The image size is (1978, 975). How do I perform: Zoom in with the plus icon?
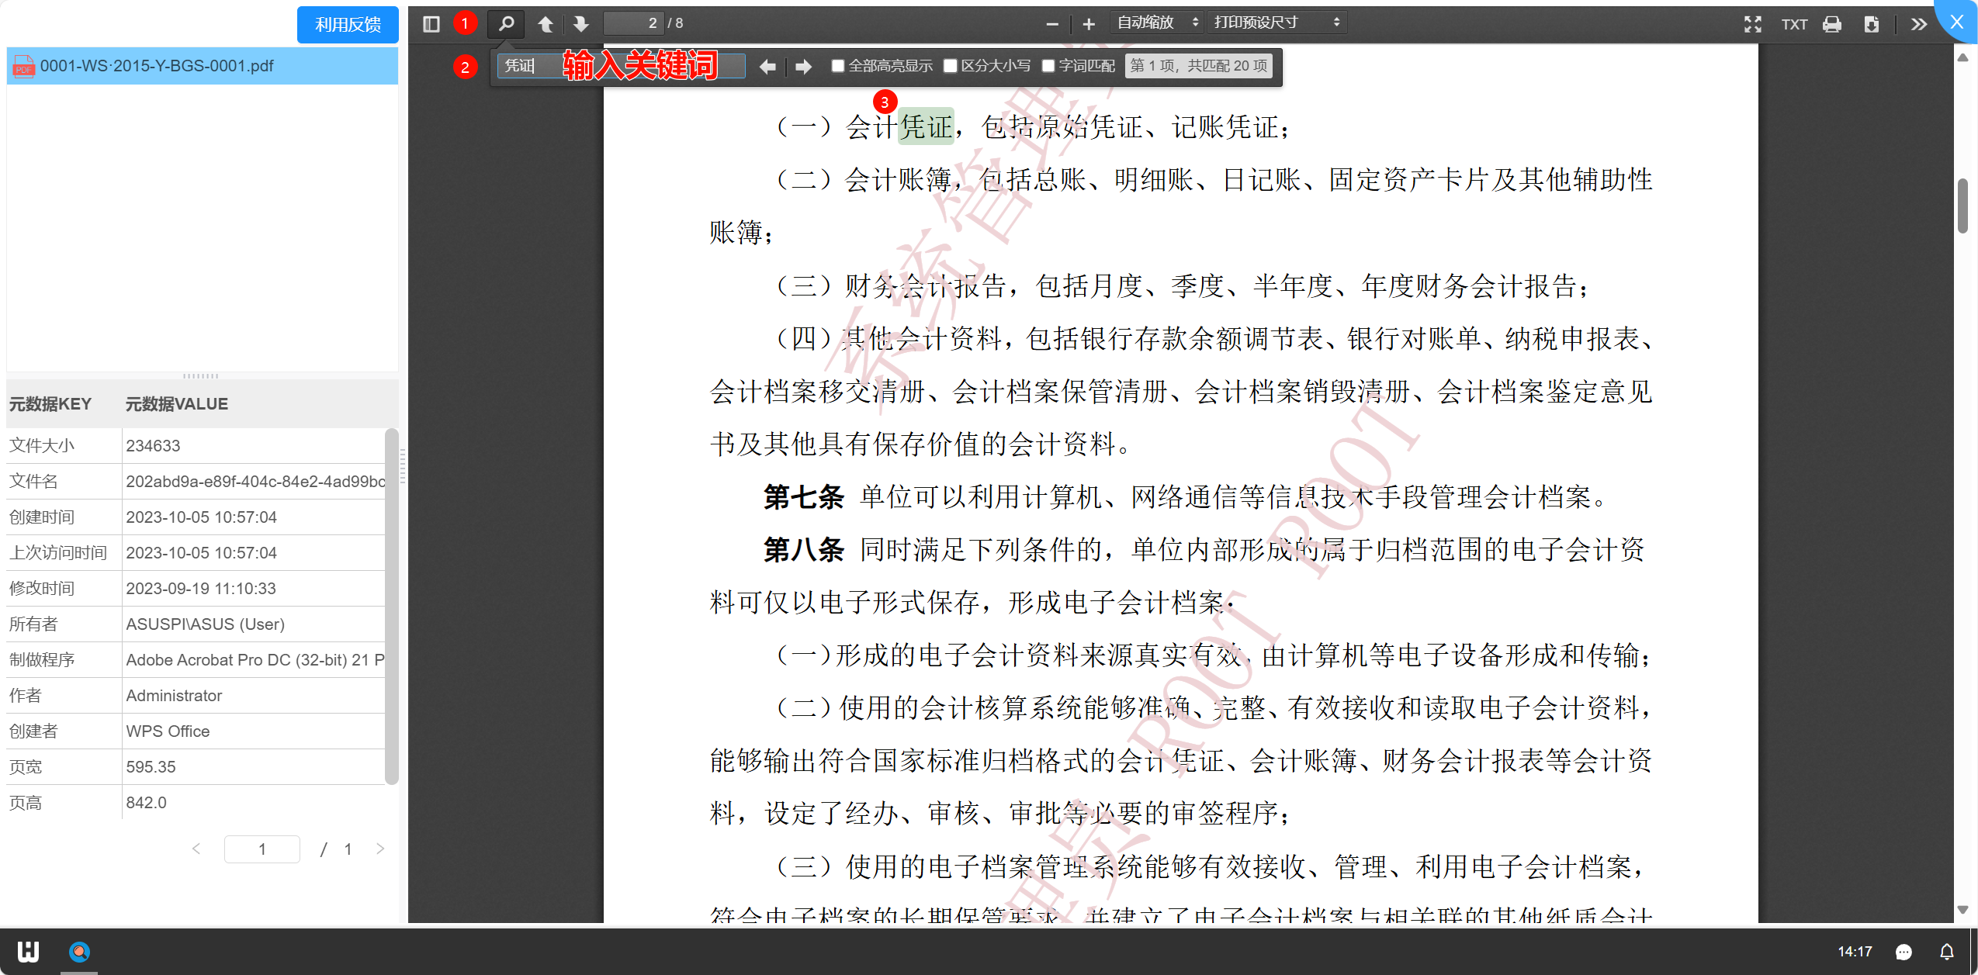1089,24
